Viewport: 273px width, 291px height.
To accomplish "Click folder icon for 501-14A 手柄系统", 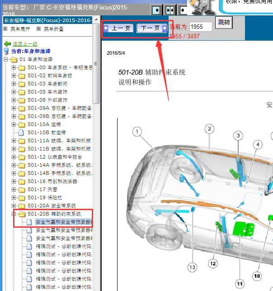I will pyautogui.click(x=22, y=165).
